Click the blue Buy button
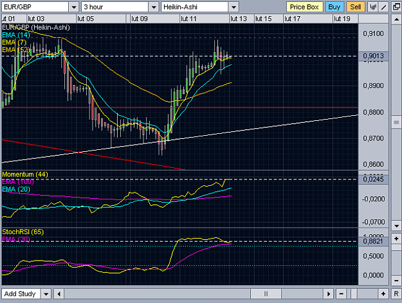Screen dimensions: 402x303 [x=334, y=7]
